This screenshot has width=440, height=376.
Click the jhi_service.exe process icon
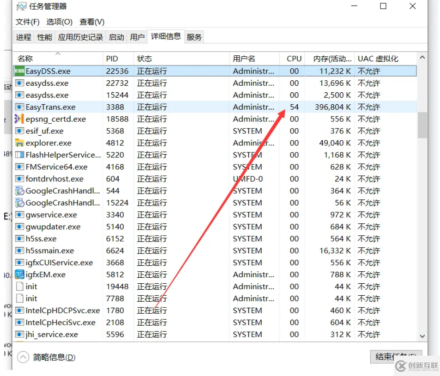pos(19,334)
